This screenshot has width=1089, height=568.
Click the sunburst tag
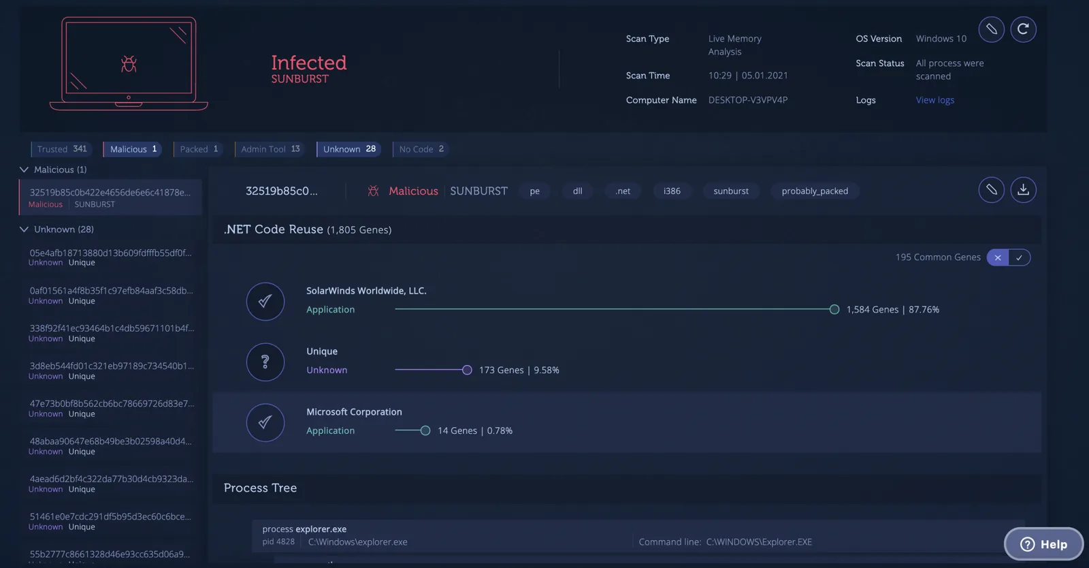point(731,191)
